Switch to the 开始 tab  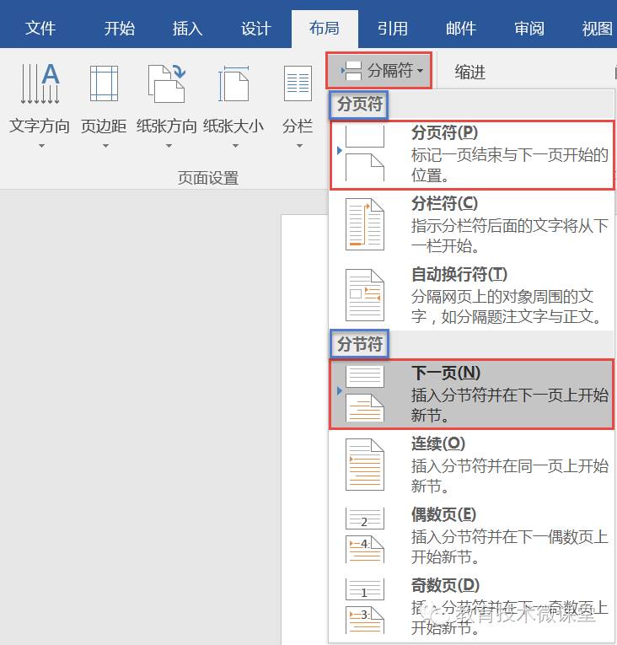tap(120, 29)
